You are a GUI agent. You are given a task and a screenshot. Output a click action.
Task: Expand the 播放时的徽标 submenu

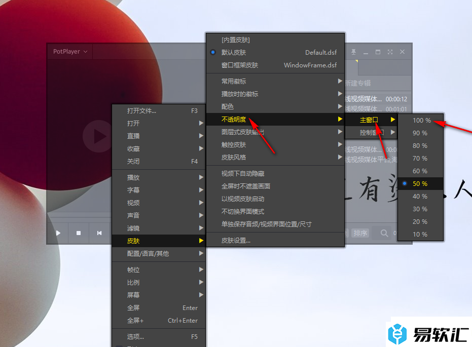[x=275, y=94]
